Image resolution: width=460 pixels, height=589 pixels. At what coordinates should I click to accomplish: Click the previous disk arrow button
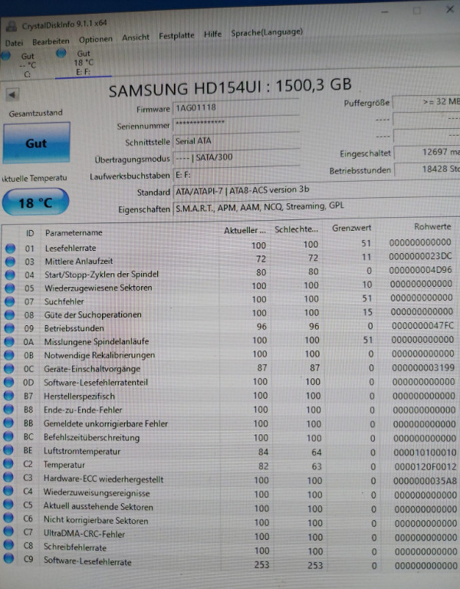point(12,94)
